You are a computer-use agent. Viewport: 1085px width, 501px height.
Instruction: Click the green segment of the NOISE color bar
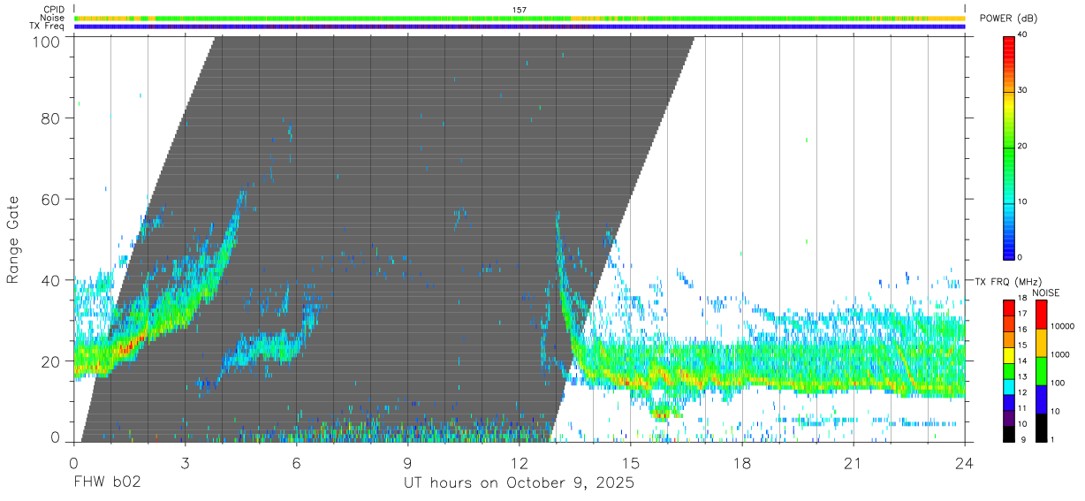(x=1041, y=371)
